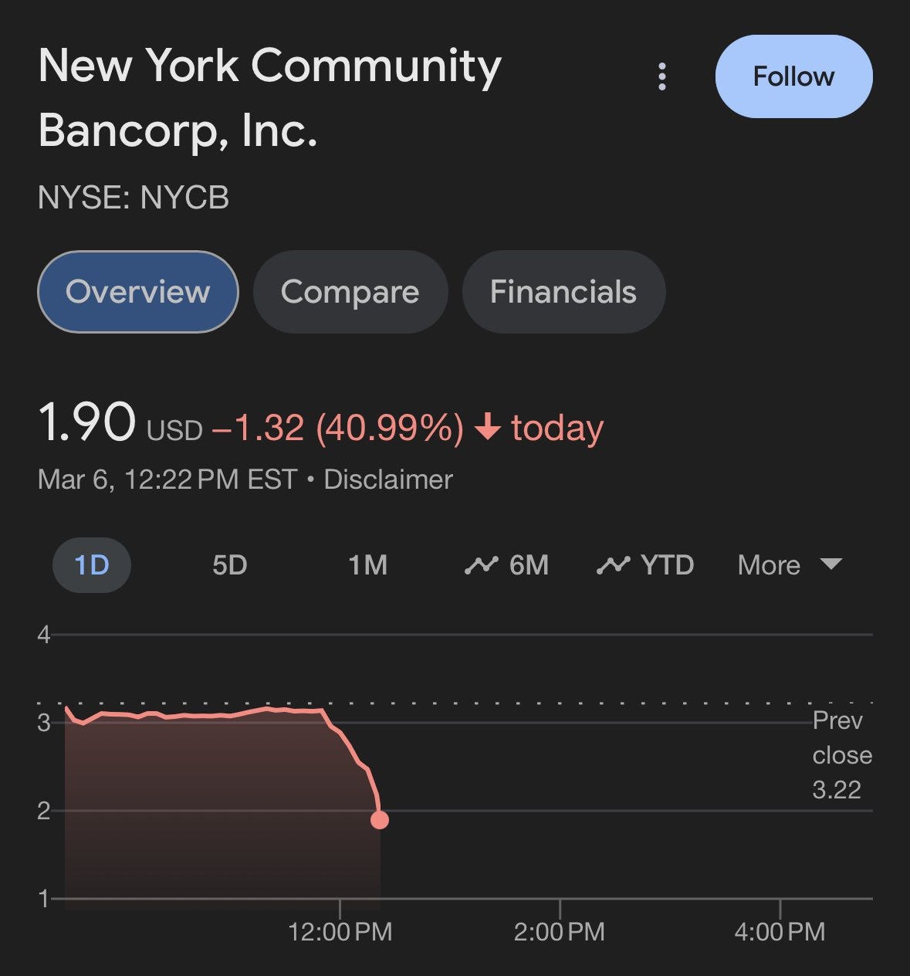Click the 6M trend line icon
The image size is (910, 976).
coord(481,566)
